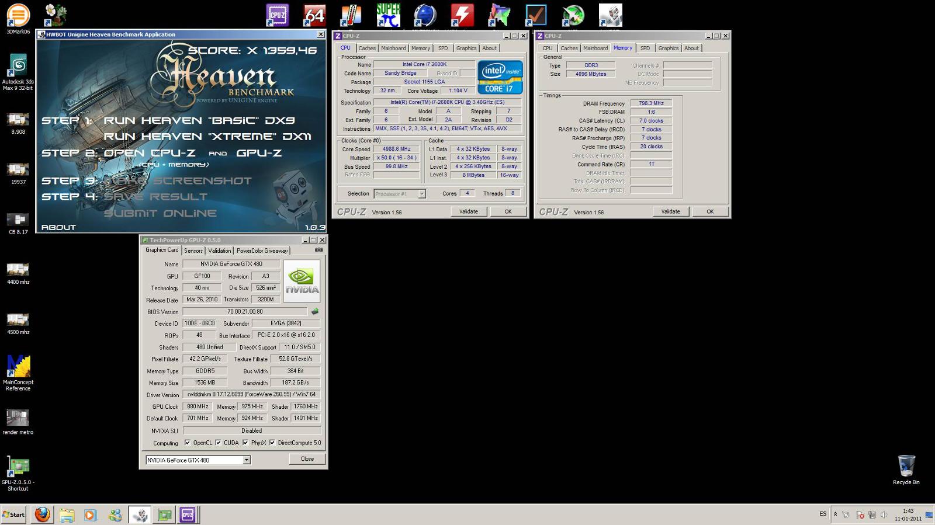This screenshot has height=525, width=935.
Task: Open the CPU-Z desktop shortcut icon
Action: pyautogui.click(x=277, y=15)
